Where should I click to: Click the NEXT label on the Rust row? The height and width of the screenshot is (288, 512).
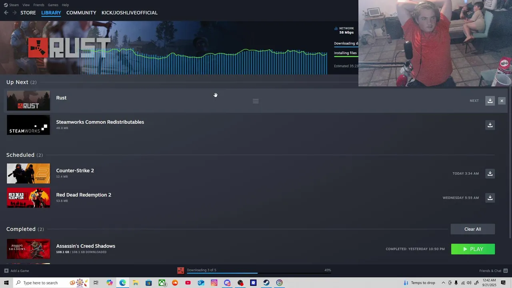[x=474, y=101]
